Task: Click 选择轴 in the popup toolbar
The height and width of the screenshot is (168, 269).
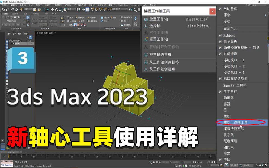Action: point(155,26)
